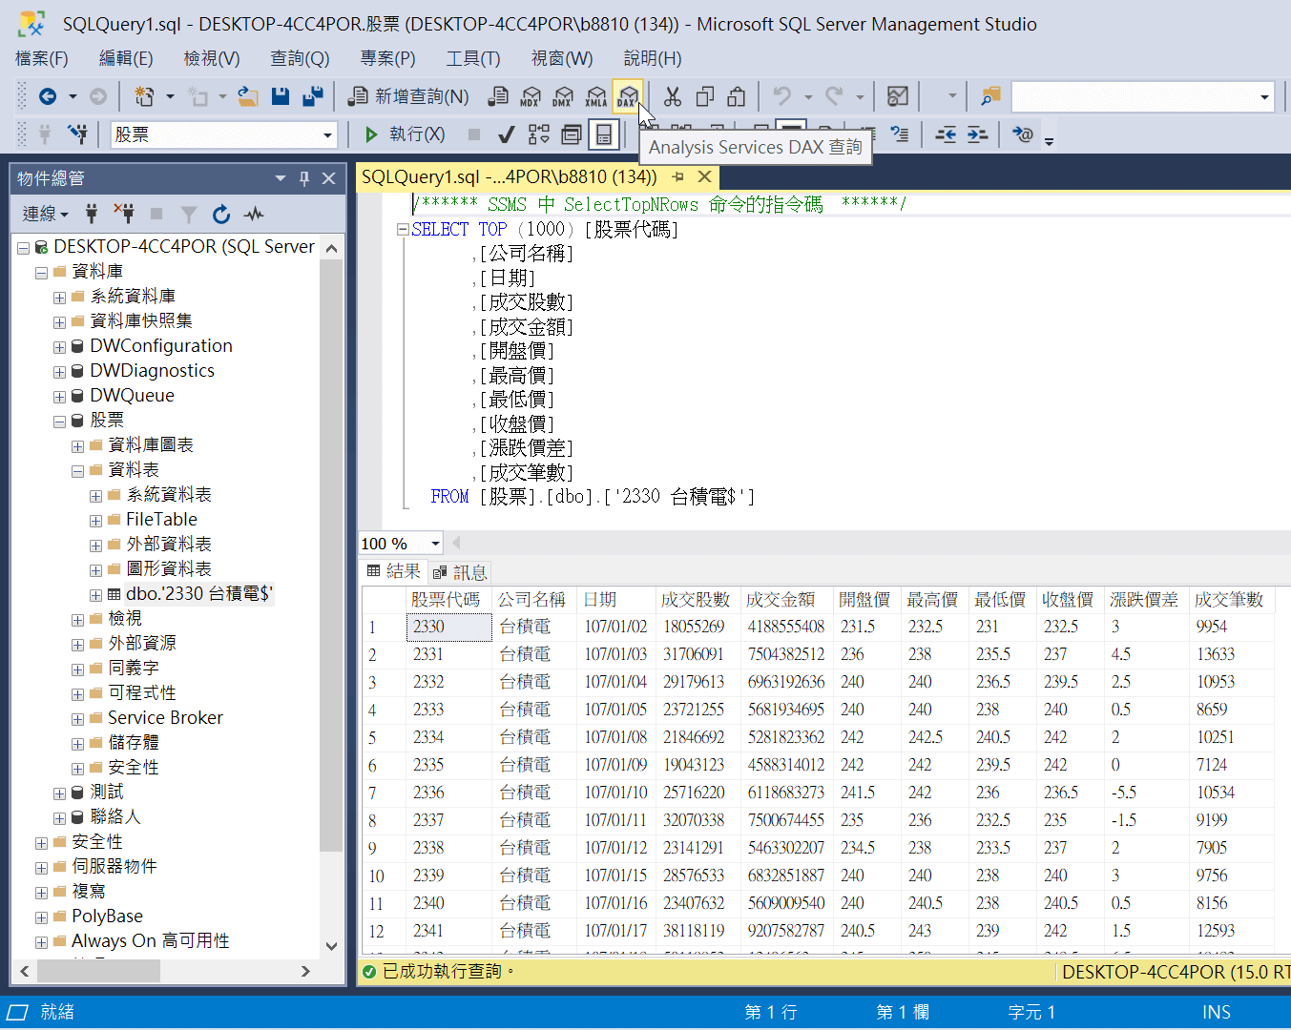Toggle auto-hide pin on the 物件總管 panel
The width and height of the screenshot is (1291, 1030).
coord(304,178)
